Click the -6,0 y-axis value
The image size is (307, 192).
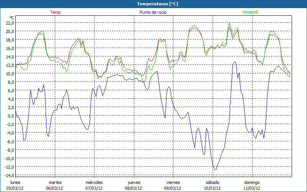tap(10, 141)
